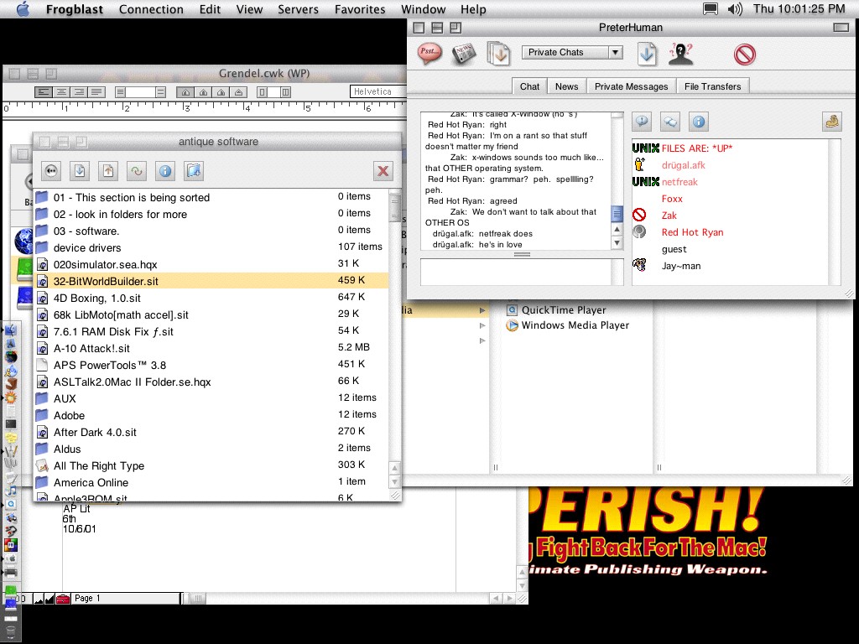The height and width of the screenshot is (644, 859).
Task: Click the chat message input field
Action: tap(516, 272)
